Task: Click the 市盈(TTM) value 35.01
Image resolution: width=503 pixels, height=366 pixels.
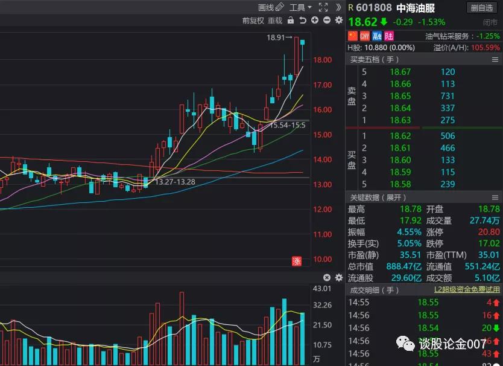Action: [489, 255]
